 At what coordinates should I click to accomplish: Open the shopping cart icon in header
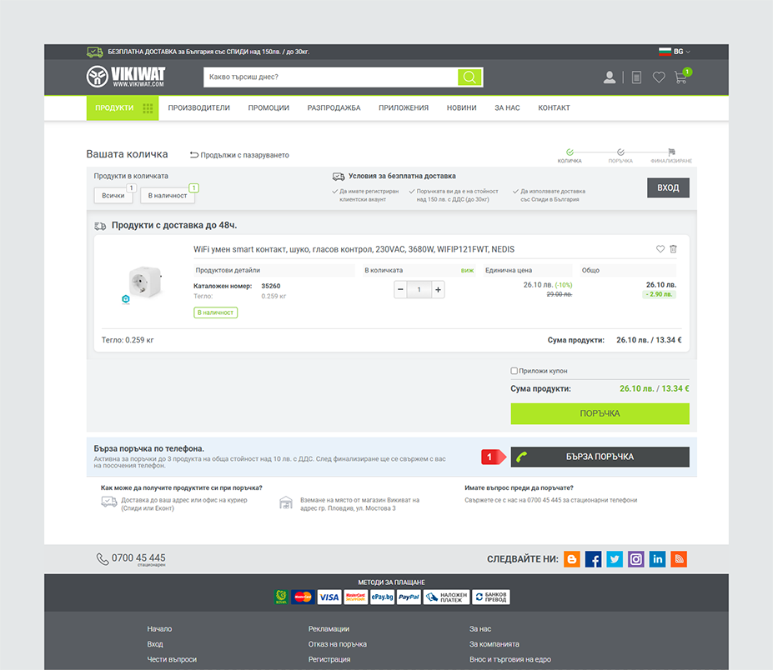(682, 77)
